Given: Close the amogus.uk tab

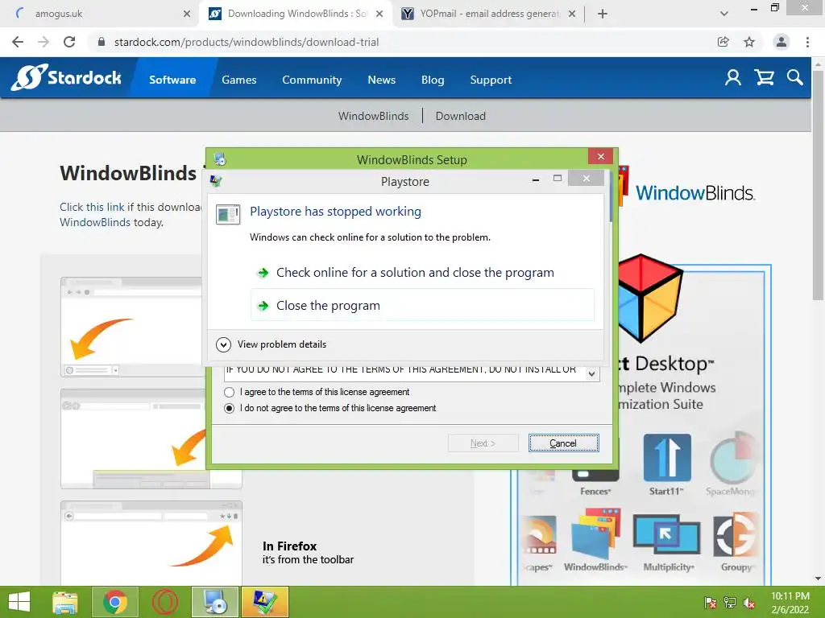Looking at the screenshot, I should point(187,14).
